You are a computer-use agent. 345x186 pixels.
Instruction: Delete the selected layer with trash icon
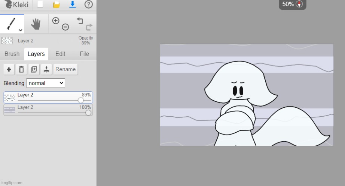click(x=21, y=69)
